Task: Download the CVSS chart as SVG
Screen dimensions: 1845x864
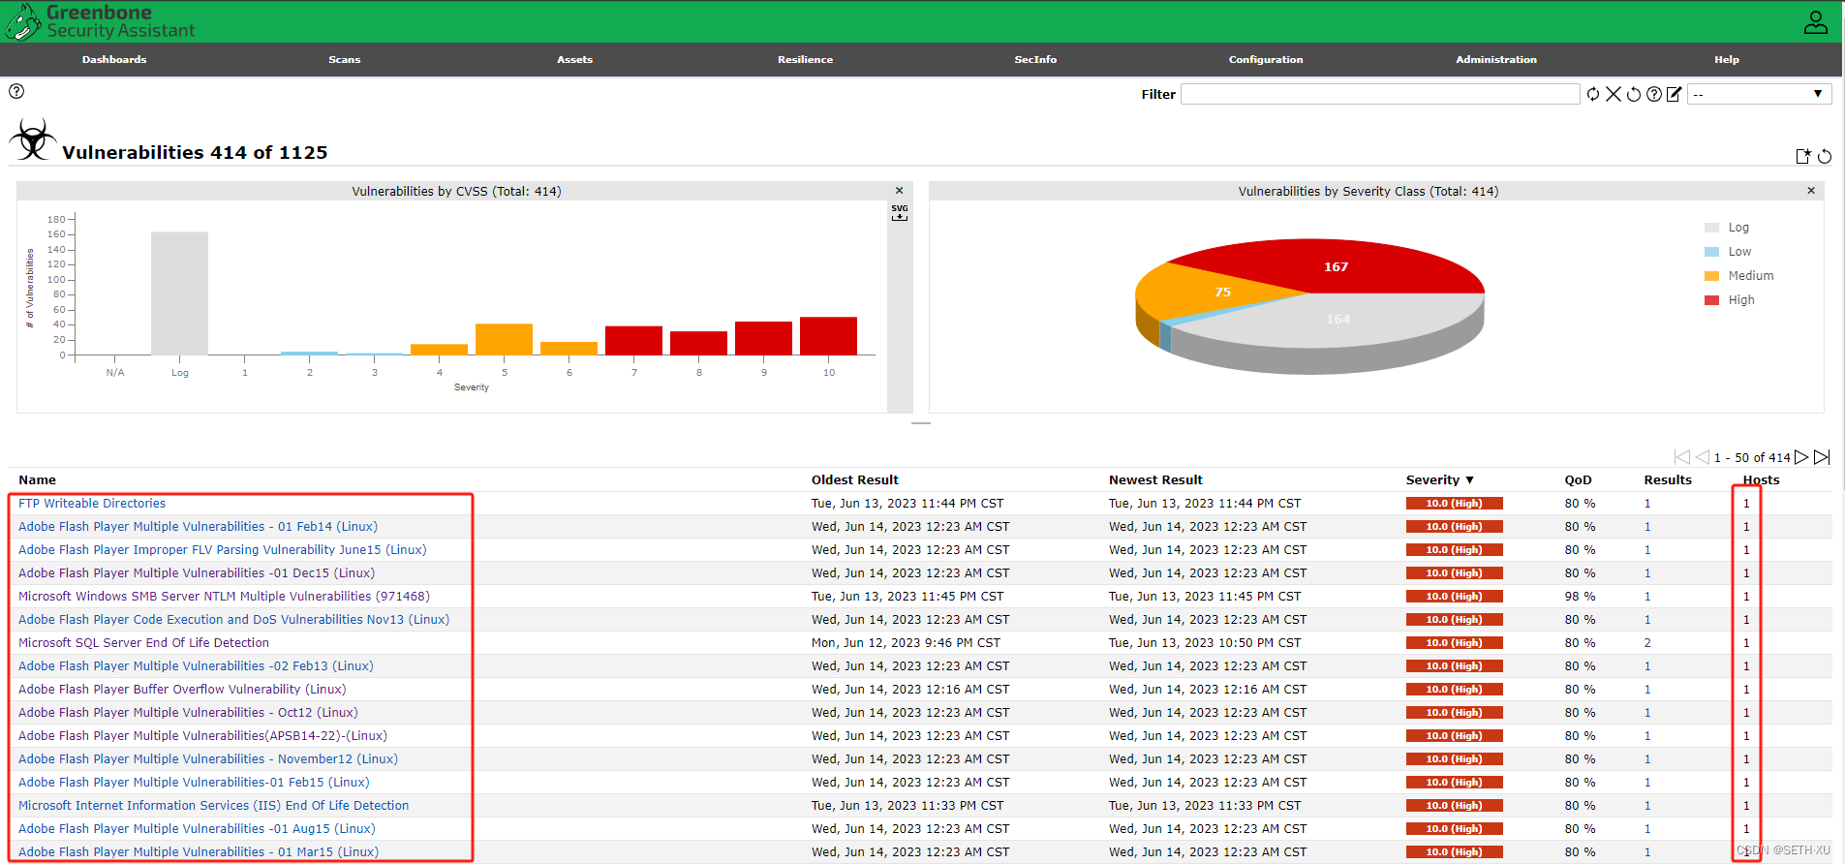Action: 900,212
